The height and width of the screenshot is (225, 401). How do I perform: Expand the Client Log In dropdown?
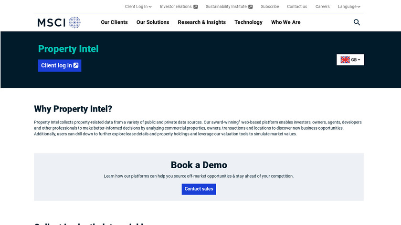pyautogui.click(x=138, y=7)
